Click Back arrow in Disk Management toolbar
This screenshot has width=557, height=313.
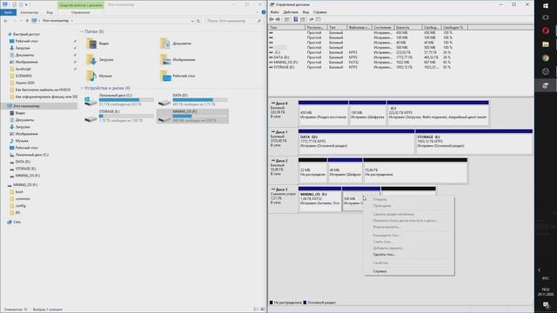click(x=272, y=19)
